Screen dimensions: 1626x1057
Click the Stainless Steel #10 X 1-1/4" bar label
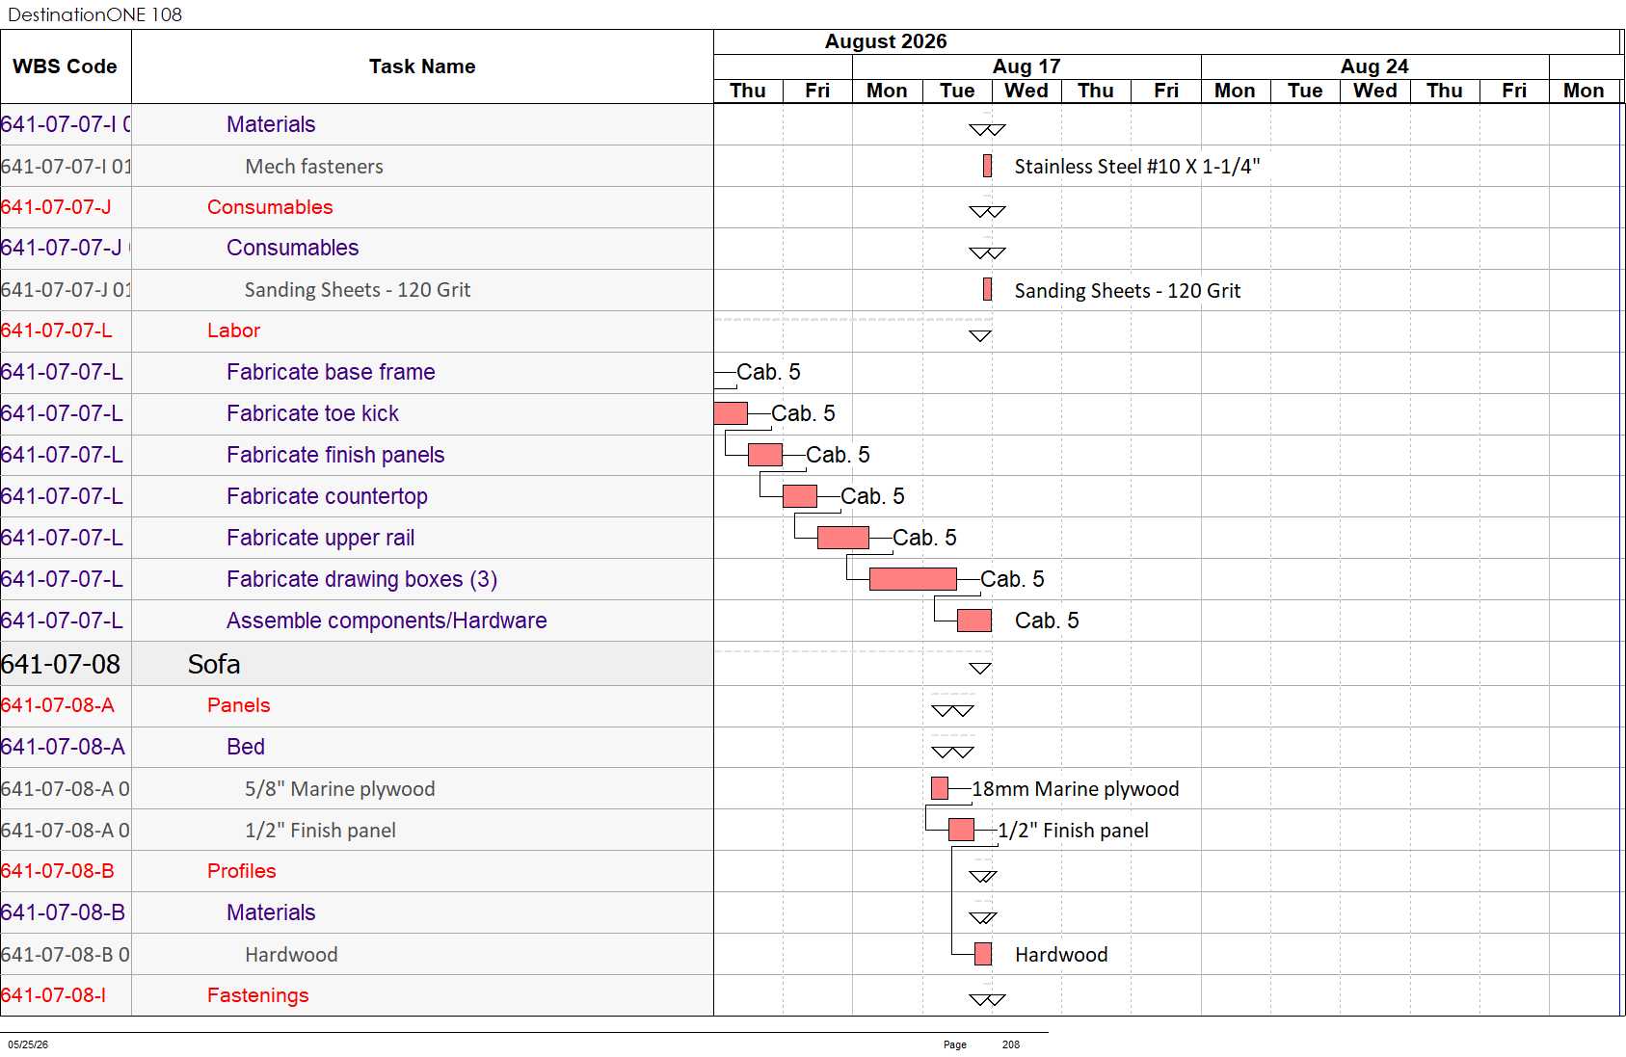(1137, 167)
